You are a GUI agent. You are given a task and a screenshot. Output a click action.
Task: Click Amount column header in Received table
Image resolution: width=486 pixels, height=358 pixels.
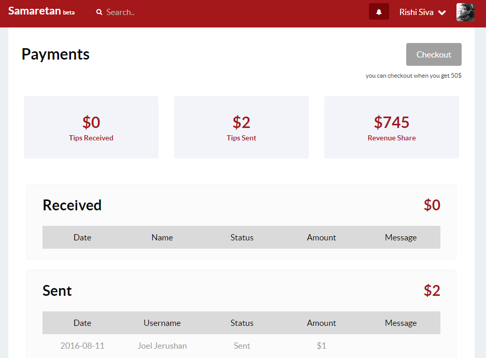[321, 237]
